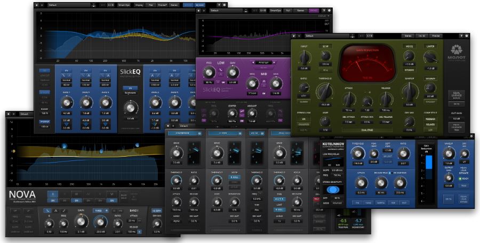Click Kotelnikov Makeup knob
The image size is (480, 243).
[449, 153]
